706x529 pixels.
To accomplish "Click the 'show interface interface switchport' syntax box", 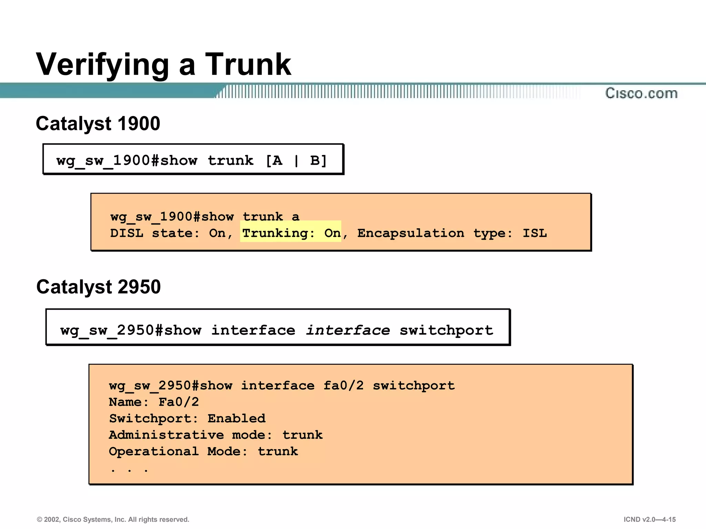I will (278, 327).
